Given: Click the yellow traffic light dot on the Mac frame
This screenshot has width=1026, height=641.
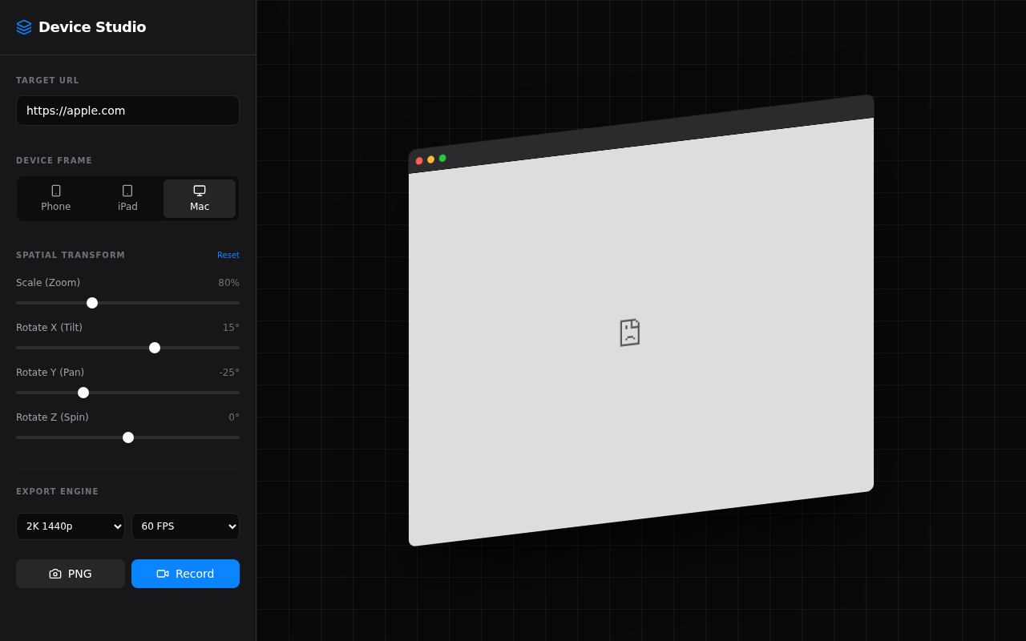Looking at the screenshot, I should point(430,159).
